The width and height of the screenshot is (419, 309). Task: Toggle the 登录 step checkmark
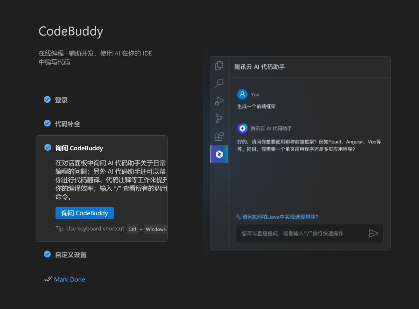[x=47, y=100]
